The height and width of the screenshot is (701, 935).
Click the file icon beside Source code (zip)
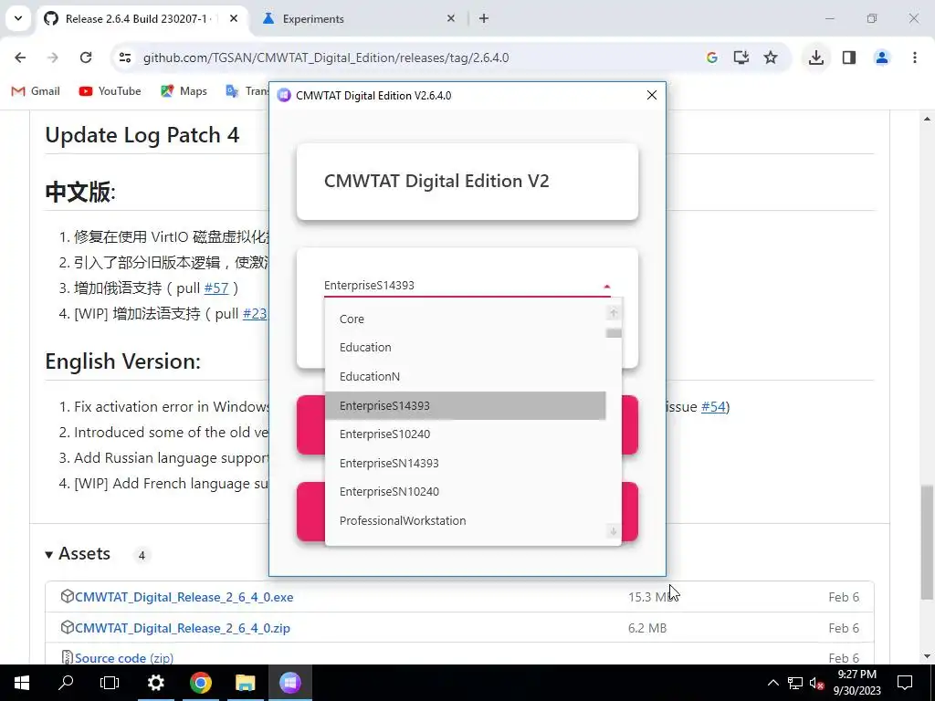[x=68, y=657]
